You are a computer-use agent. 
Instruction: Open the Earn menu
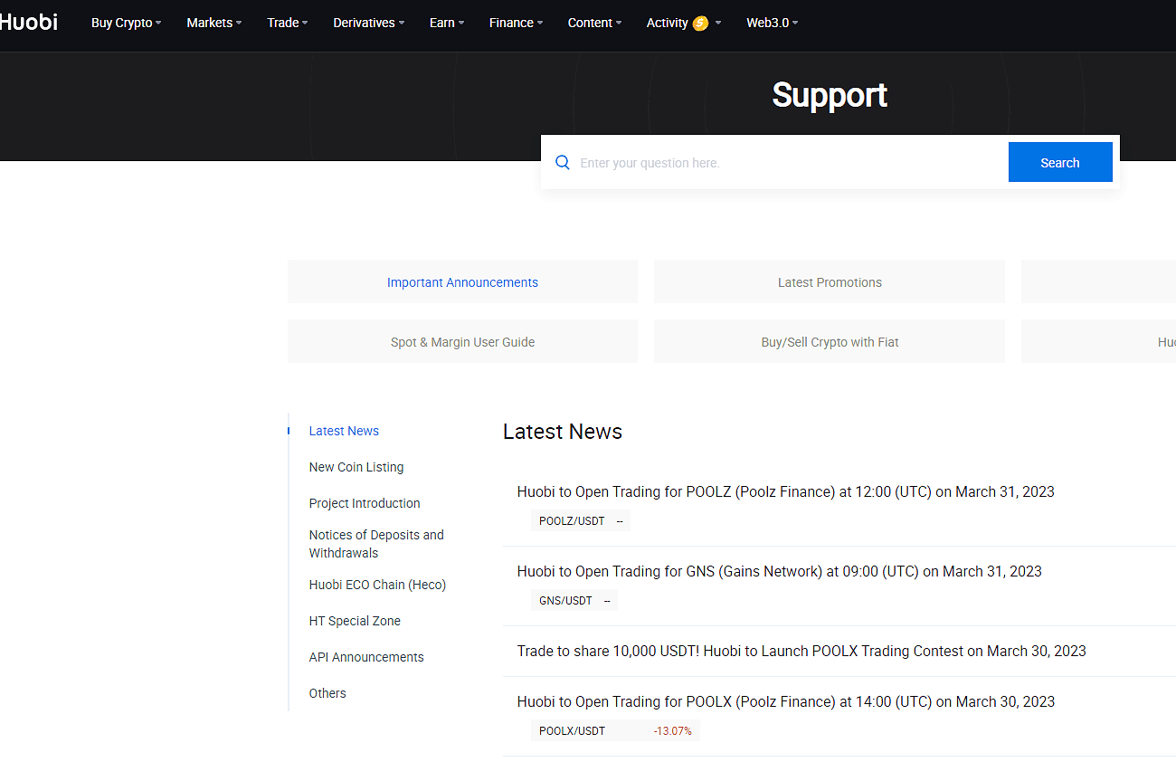tap(442, 23)
